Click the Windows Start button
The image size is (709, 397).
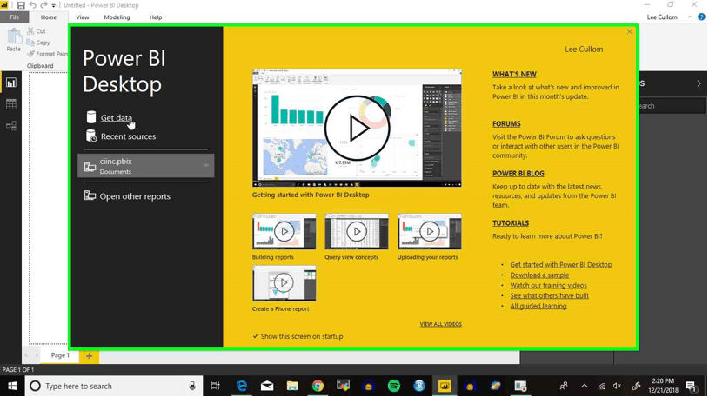click(12, 387)
